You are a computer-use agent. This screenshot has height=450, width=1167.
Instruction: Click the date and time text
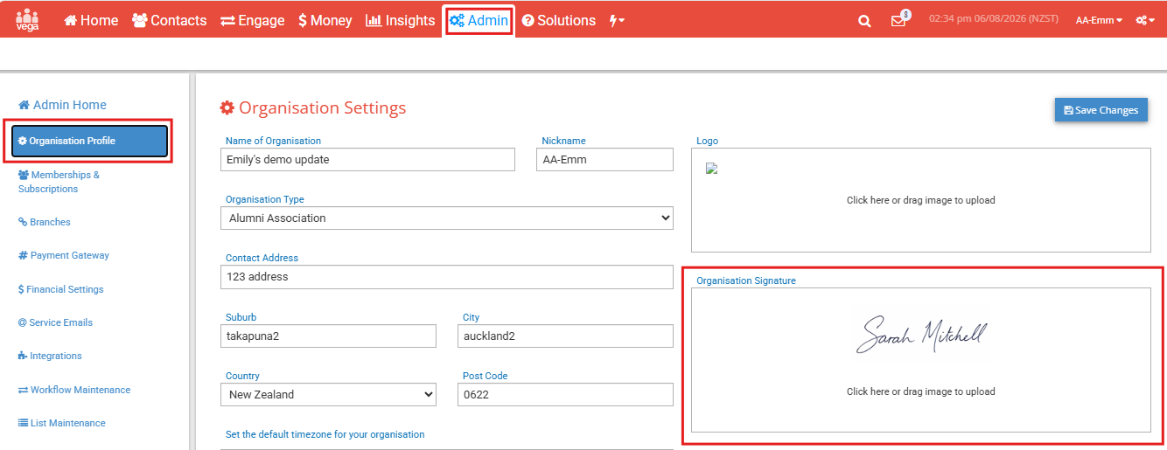[x=993, y=18]
